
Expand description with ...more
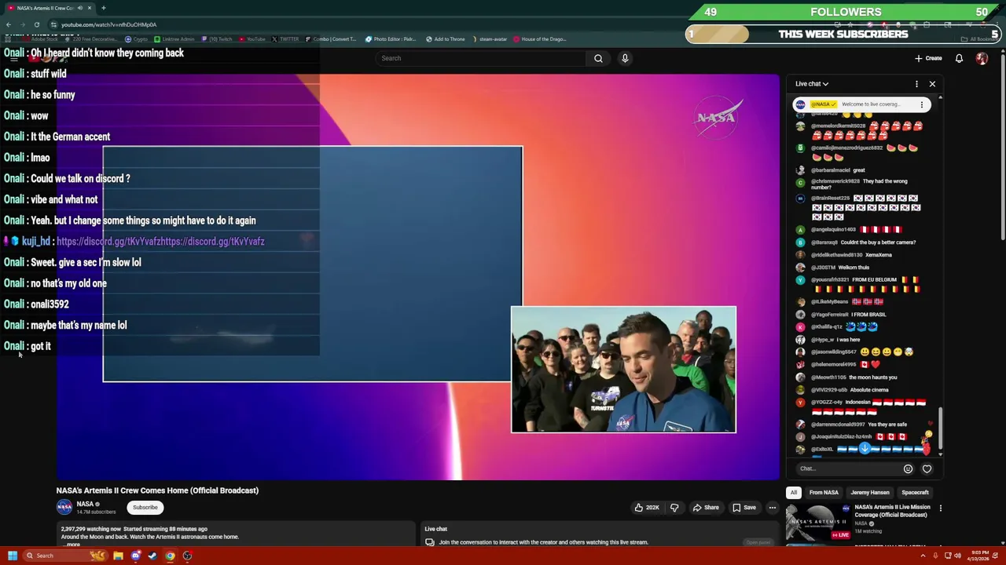pos(72,545)
